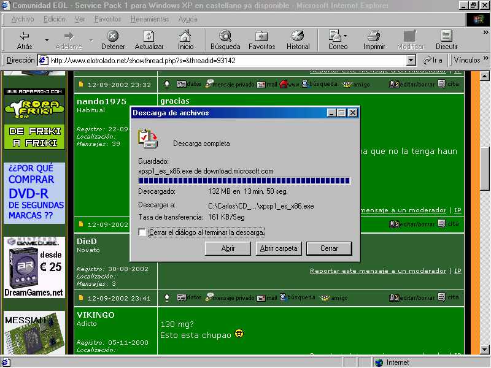Screen dimensions: 491x368
Task: Open the Discutir toolbar icon
Action: (x=446, y=36)
